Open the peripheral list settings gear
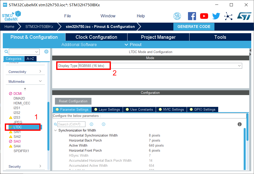Image resolution: width=254 pixels, height=174 pixels. pos(46,52)
